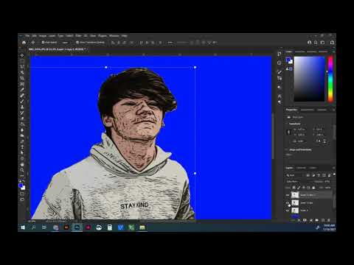Select the Spot Healing Brush tool

tap(22, 96)
